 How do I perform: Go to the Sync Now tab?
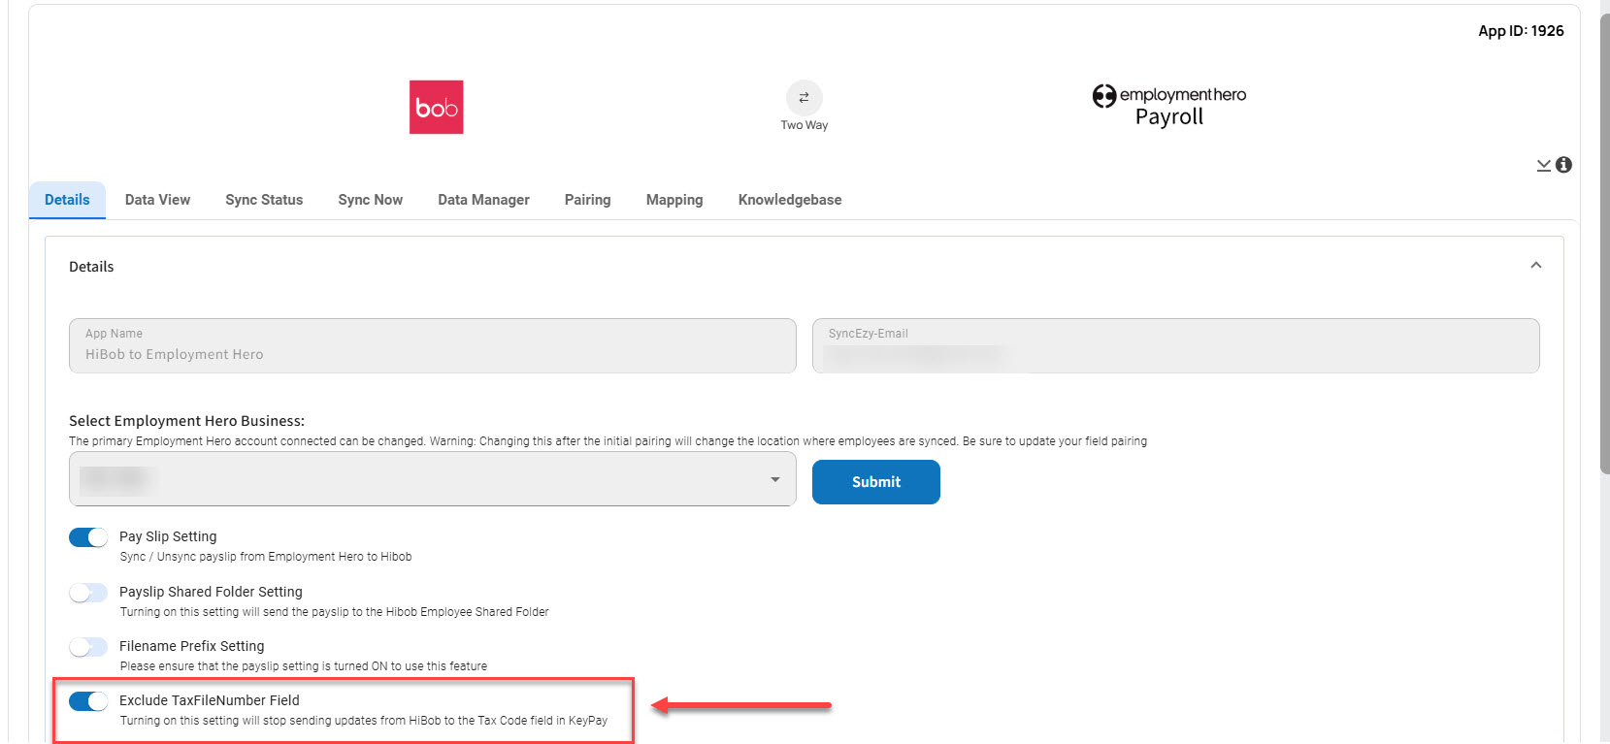371,200
